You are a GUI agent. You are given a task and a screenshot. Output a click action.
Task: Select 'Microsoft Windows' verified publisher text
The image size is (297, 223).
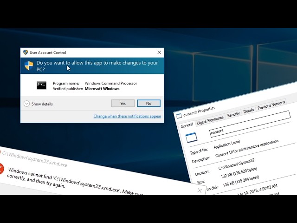pyautogui.click(x=102, y=89)
